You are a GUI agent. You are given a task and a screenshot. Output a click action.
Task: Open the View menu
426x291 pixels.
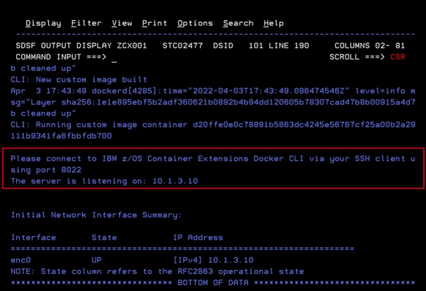(122, 23)
